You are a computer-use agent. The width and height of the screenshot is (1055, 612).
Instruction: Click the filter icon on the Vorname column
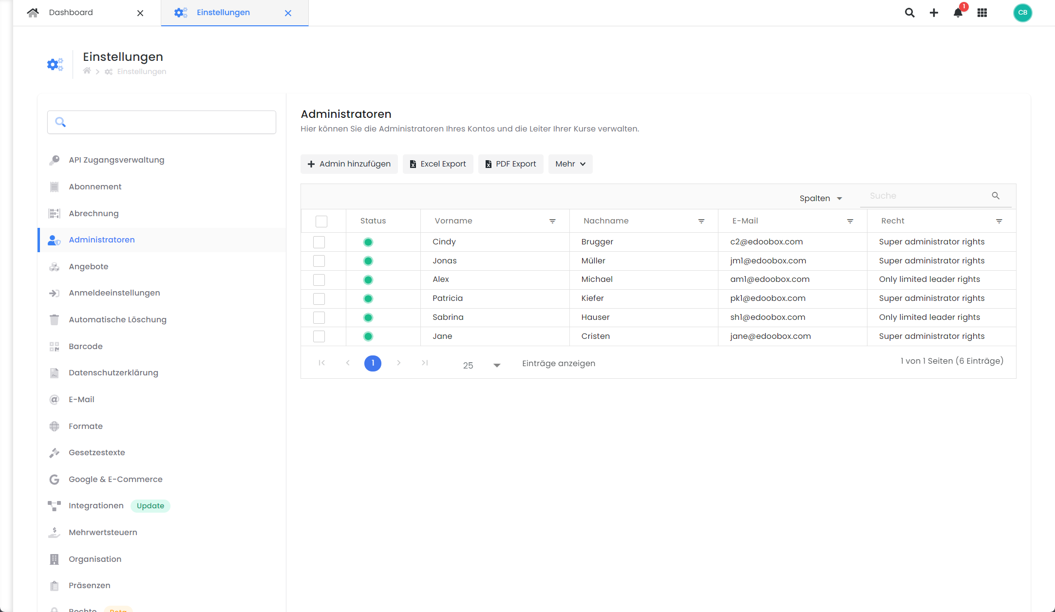552,221
